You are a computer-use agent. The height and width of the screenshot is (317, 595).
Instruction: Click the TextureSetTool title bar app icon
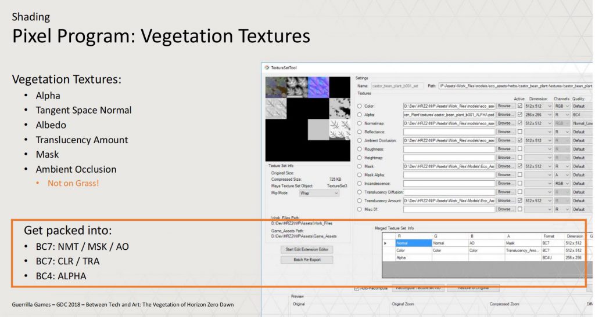coord(267,68)
